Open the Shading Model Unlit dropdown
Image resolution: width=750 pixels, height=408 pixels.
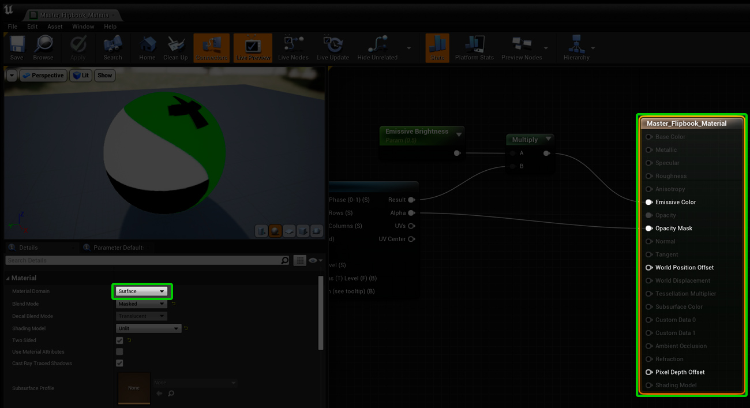click(x=149, y=328)
